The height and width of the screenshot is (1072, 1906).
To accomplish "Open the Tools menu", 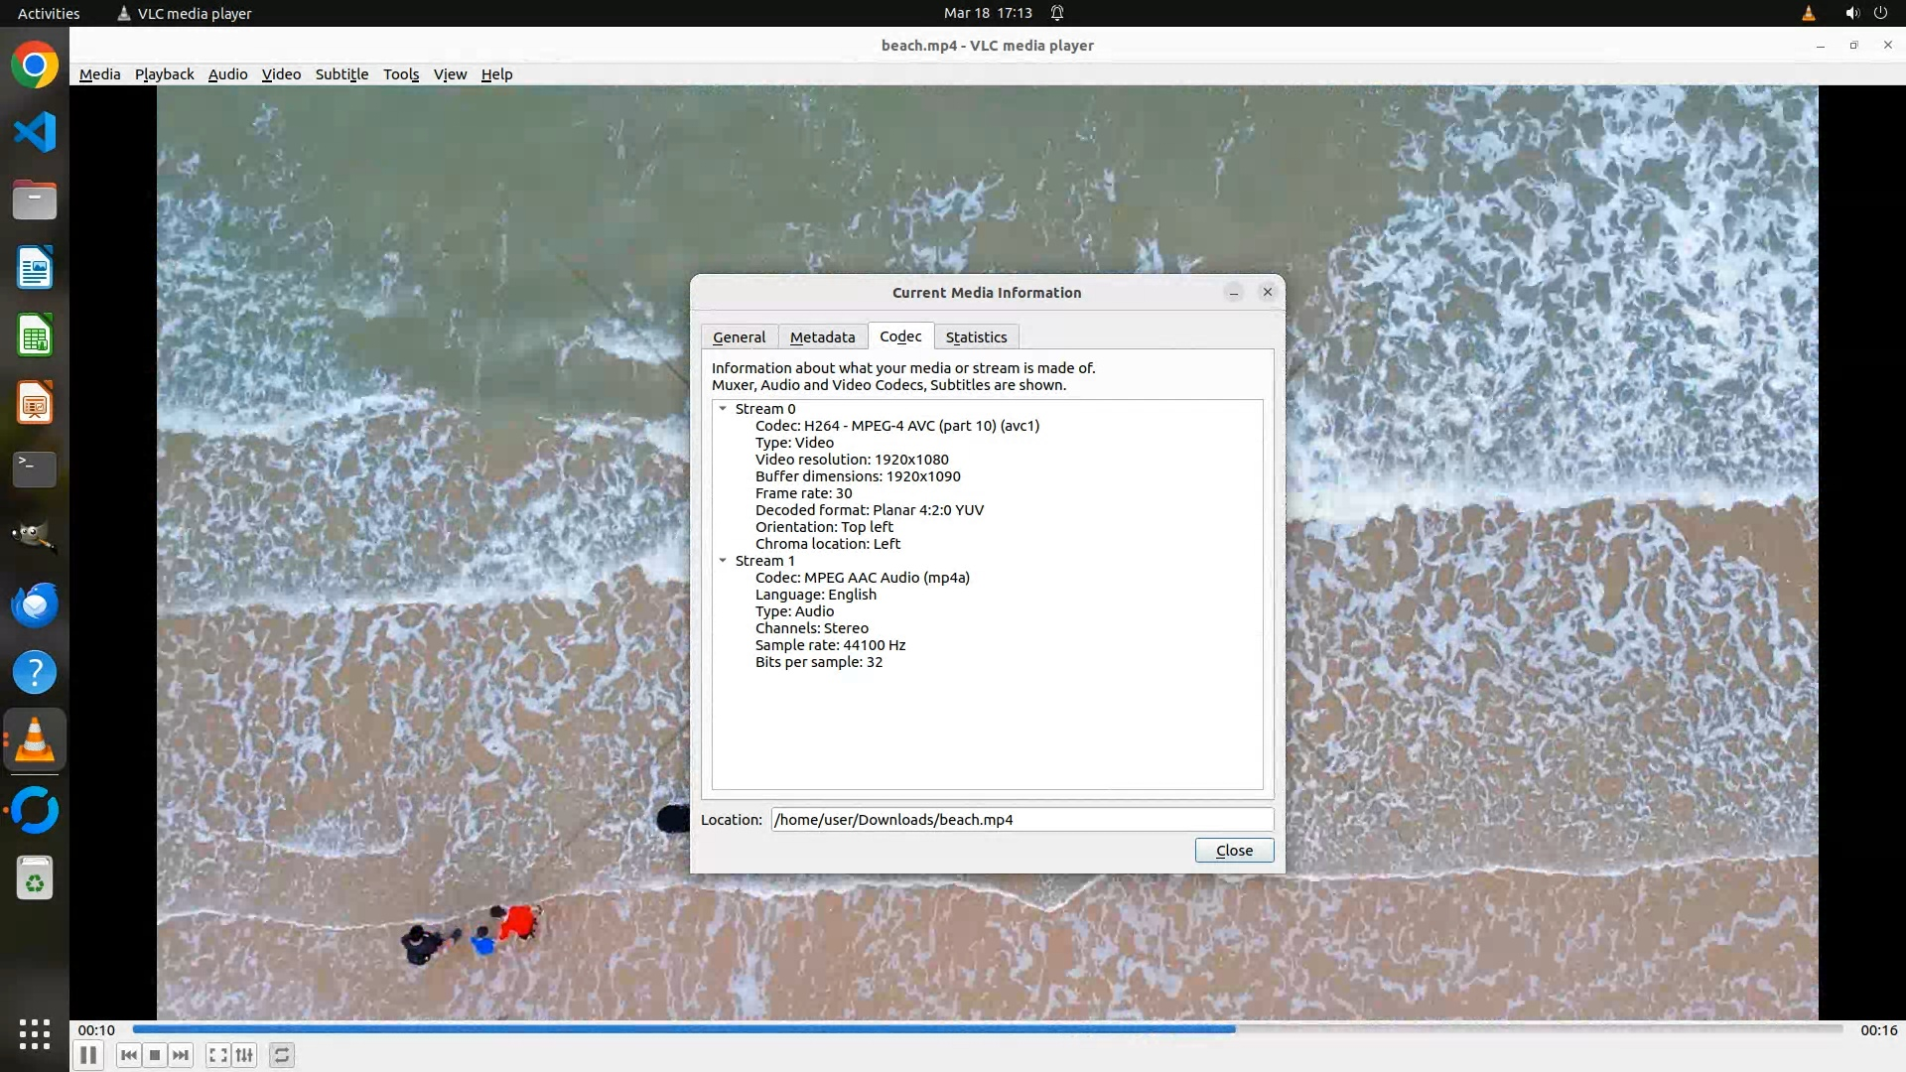I will tap(401, 74).
